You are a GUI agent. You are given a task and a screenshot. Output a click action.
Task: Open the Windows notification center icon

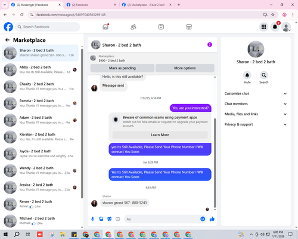point(290,234)
